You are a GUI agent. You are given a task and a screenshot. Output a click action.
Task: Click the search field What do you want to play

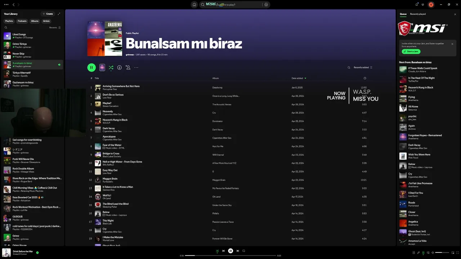(x=234, y=5)
